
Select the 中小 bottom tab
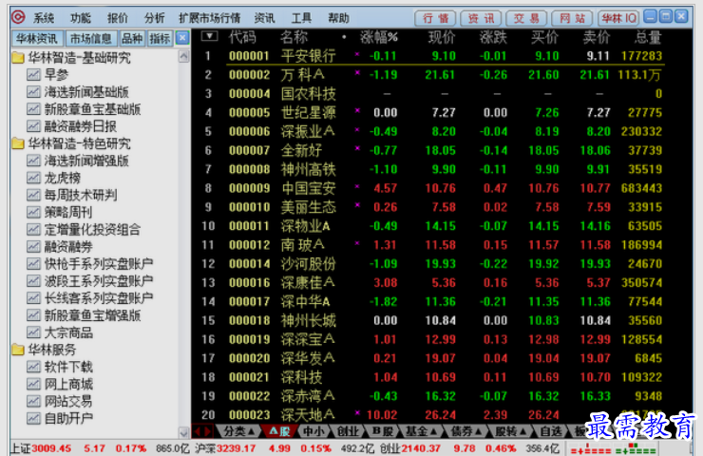click(313, 431)
